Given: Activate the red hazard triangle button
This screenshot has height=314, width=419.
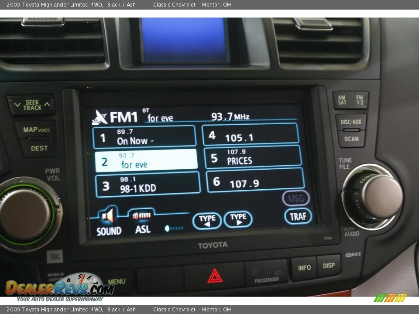Looking at the screenshot, I should pos(215,276).
